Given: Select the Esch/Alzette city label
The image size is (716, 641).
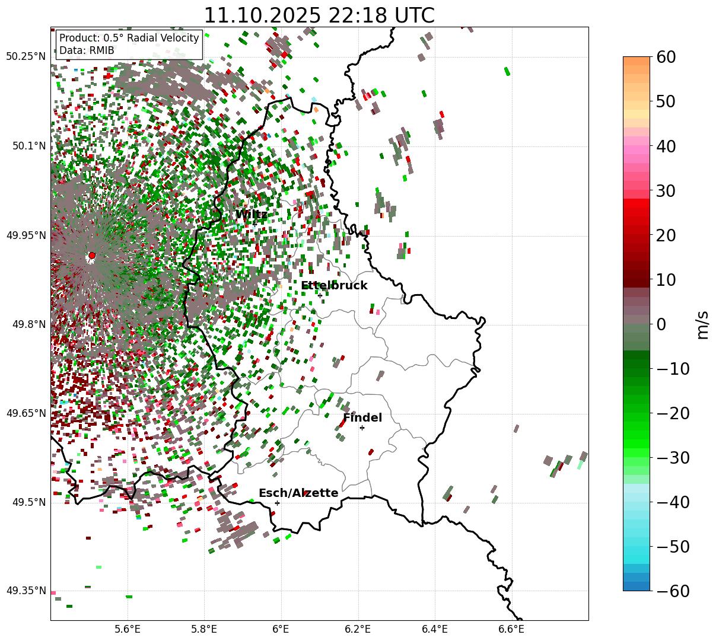Looking at the screenshot, I should (298, 493).
